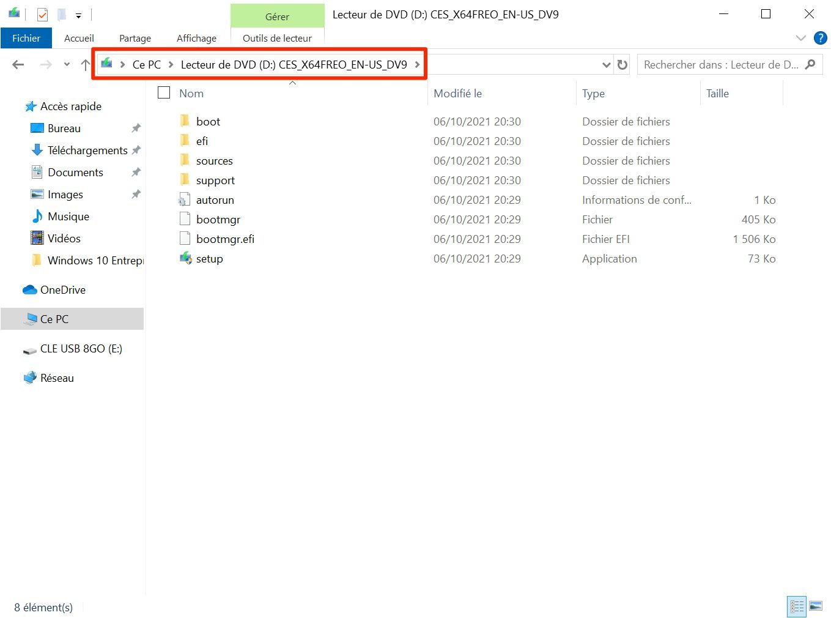Click the search box for the DVD drive

(x=722, y=65)
